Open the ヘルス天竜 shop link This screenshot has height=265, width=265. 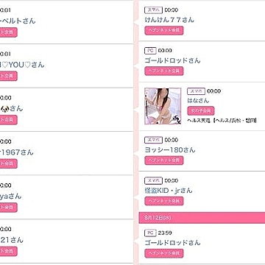coord(222,120)
